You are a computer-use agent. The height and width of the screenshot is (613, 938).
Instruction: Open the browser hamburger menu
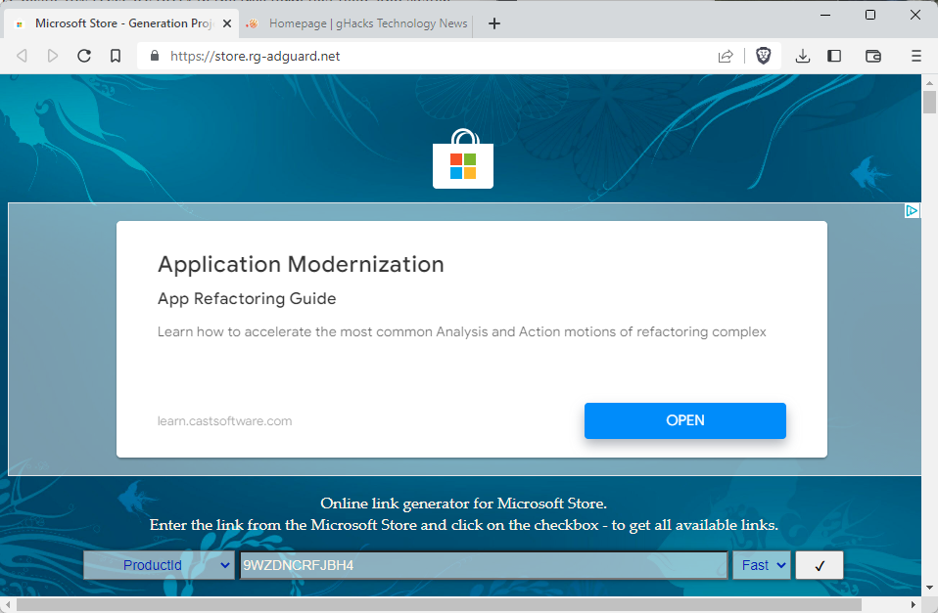tap(915, 56)
